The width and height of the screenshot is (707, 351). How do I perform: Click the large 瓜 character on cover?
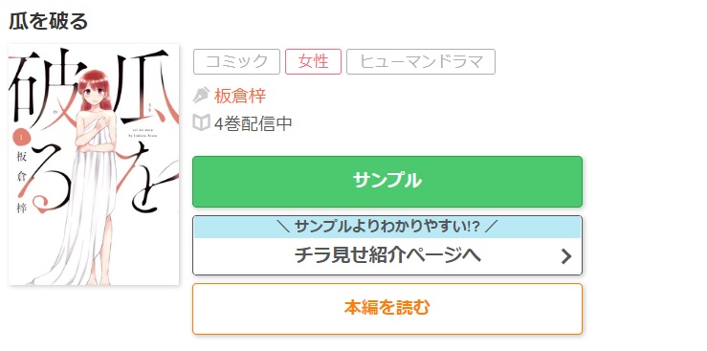coord(141,88)
